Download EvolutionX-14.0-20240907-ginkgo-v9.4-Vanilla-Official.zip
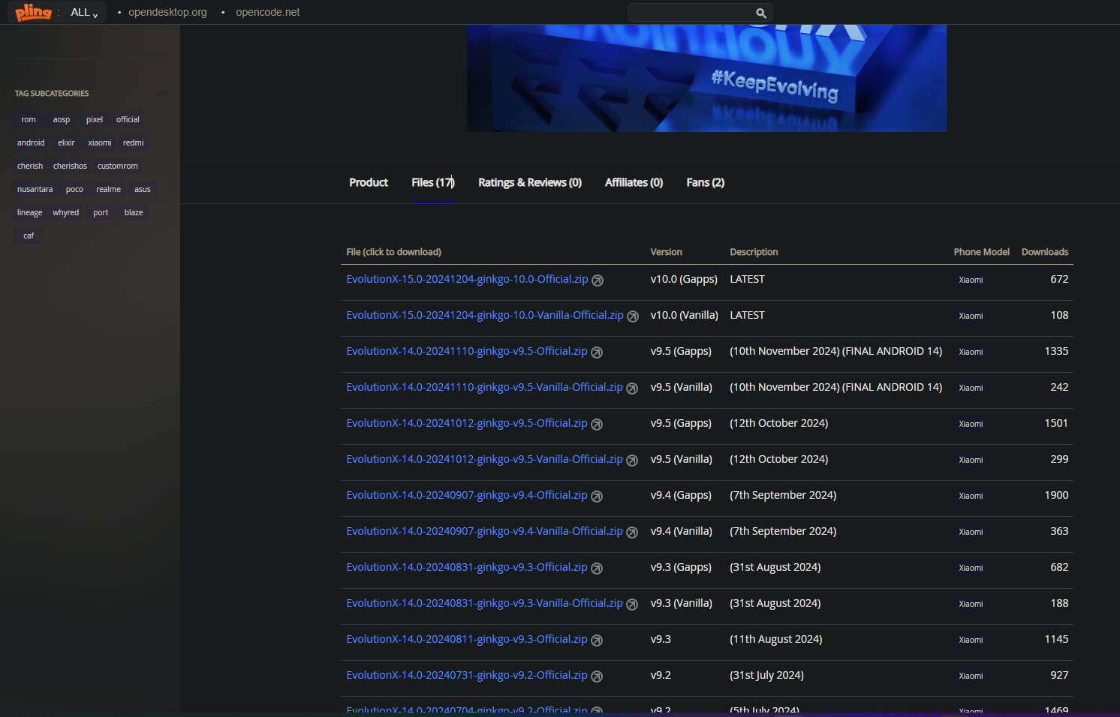1120x717 pixels. point(484,531)
